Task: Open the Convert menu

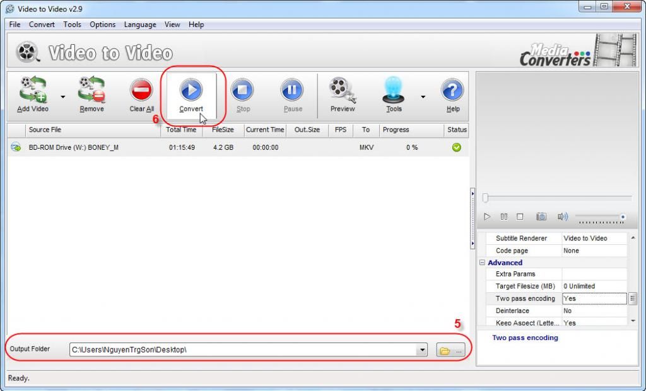Action: 42,25
